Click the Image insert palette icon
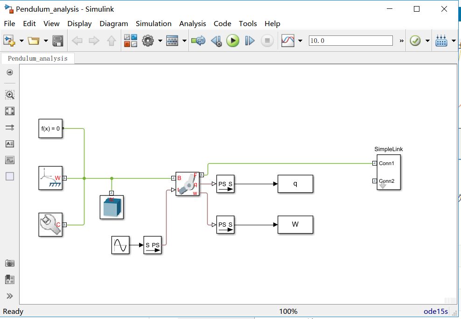The width and height of the screenshot is (461, 319). tap(10, 160)
